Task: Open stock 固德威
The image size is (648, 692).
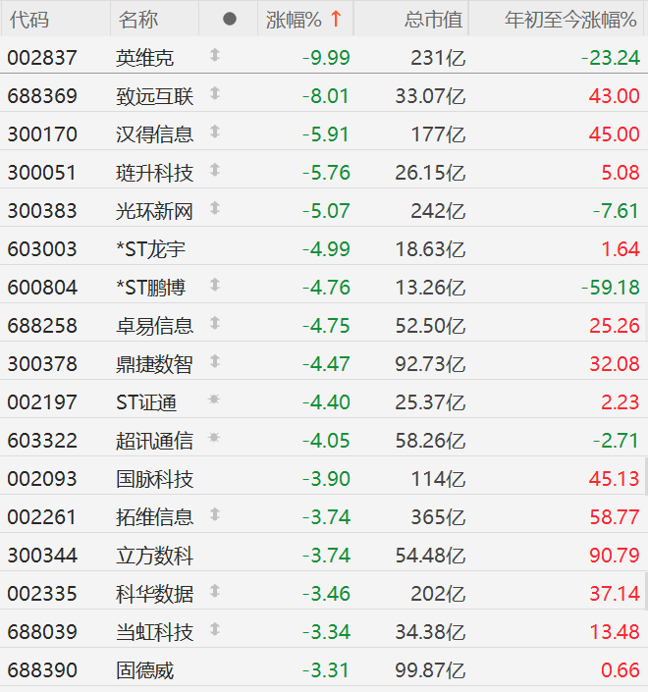Action: pyautogui.click(x=144, y=670)
